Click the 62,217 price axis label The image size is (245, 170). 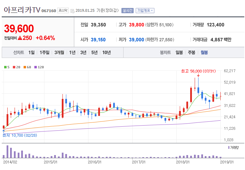click(229, 71)
